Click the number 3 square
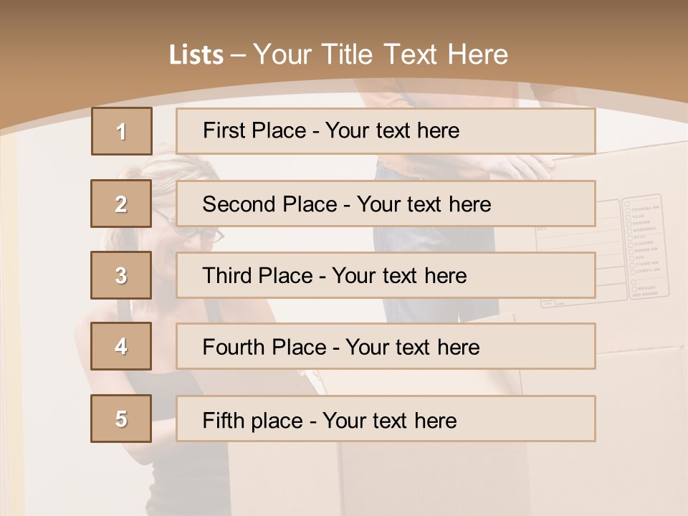The height and width of the screenshot is (516, 688). [121, 275]
